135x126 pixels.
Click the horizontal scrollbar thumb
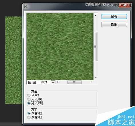click(74, 82)
